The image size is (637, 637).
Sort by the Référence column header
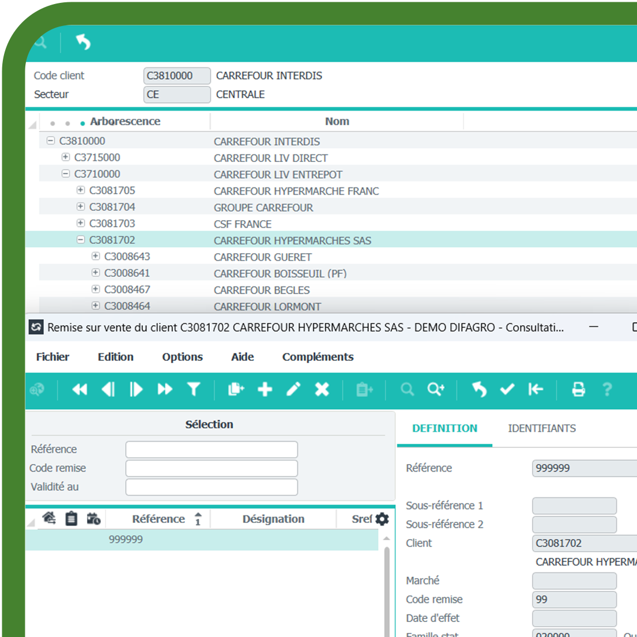click(x=159, y=519)
